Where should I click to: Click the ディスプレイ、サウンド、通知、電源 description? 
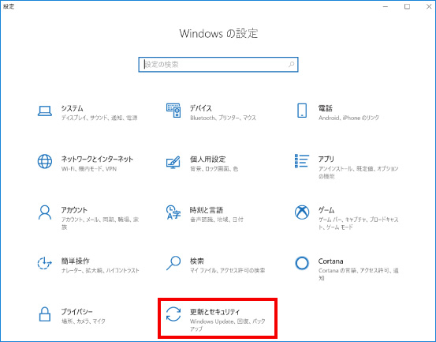coord(99,118)
